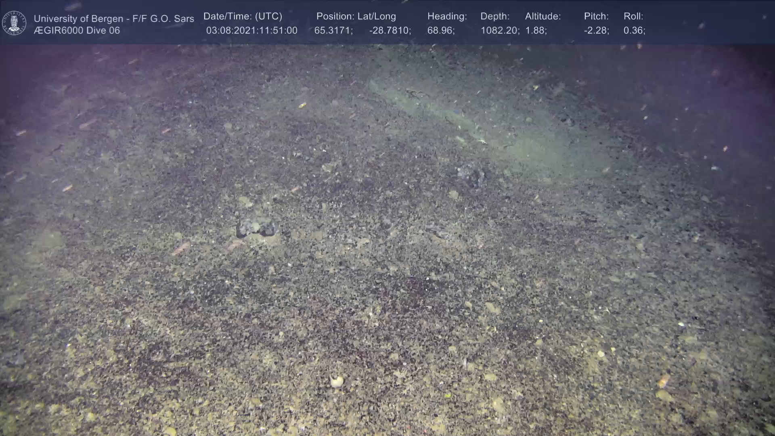Select the ÆGIR6000 Dive 06 label

77,31
